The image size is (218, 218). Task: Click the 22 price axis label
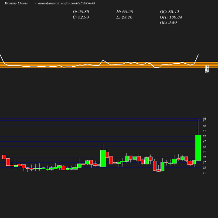(204, 167)
